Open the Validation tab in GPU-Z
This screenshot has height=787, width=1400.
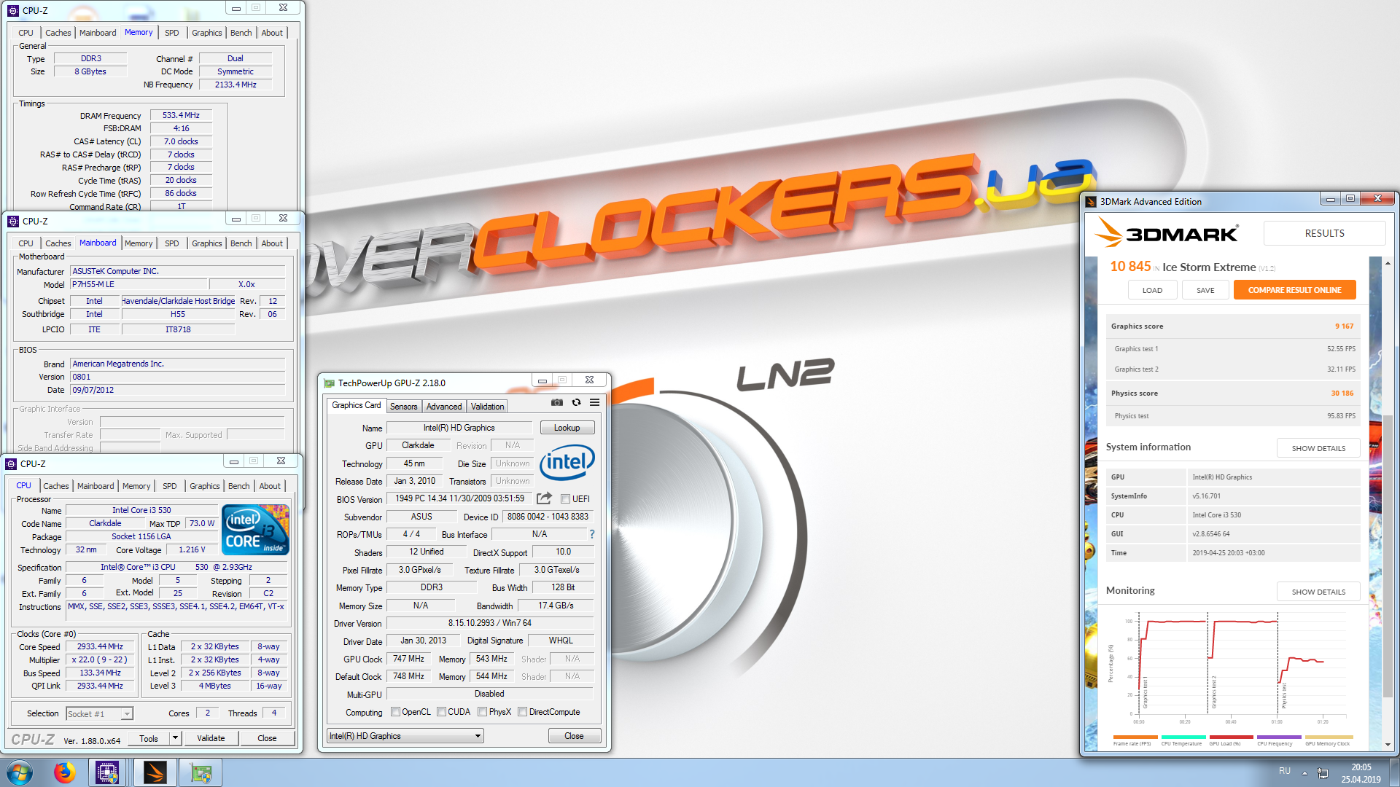487,407
